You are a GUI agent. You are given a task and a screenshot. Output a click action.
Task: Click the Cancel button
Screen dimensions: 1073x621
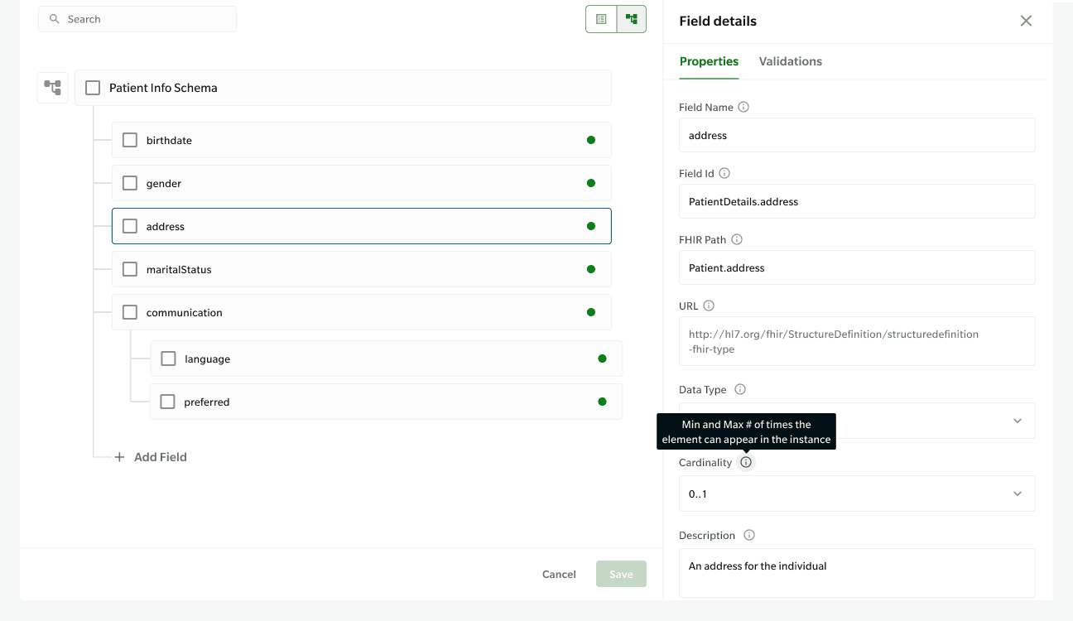pyautogui.click(x=559, y=574)
